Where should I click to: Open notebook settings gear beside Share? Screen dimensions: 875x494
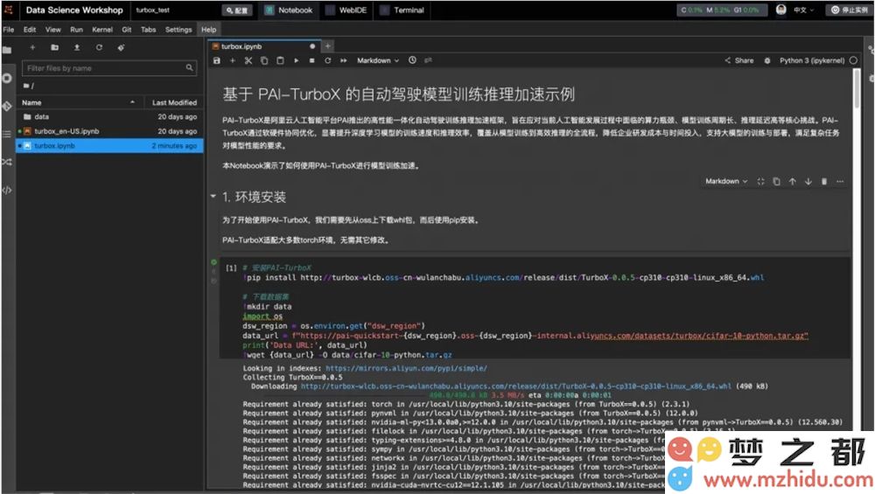tap(767, 60)
